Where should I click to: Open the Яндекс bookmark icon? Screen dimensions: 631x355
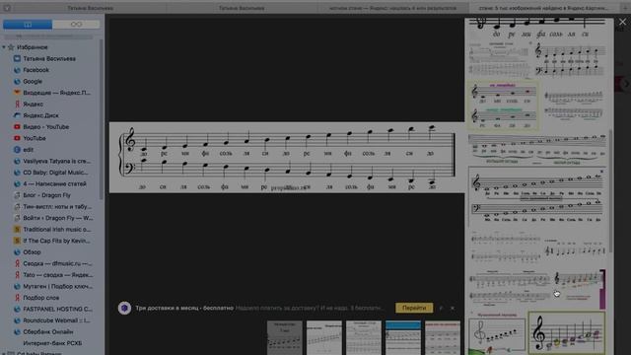tap(17, 105)
